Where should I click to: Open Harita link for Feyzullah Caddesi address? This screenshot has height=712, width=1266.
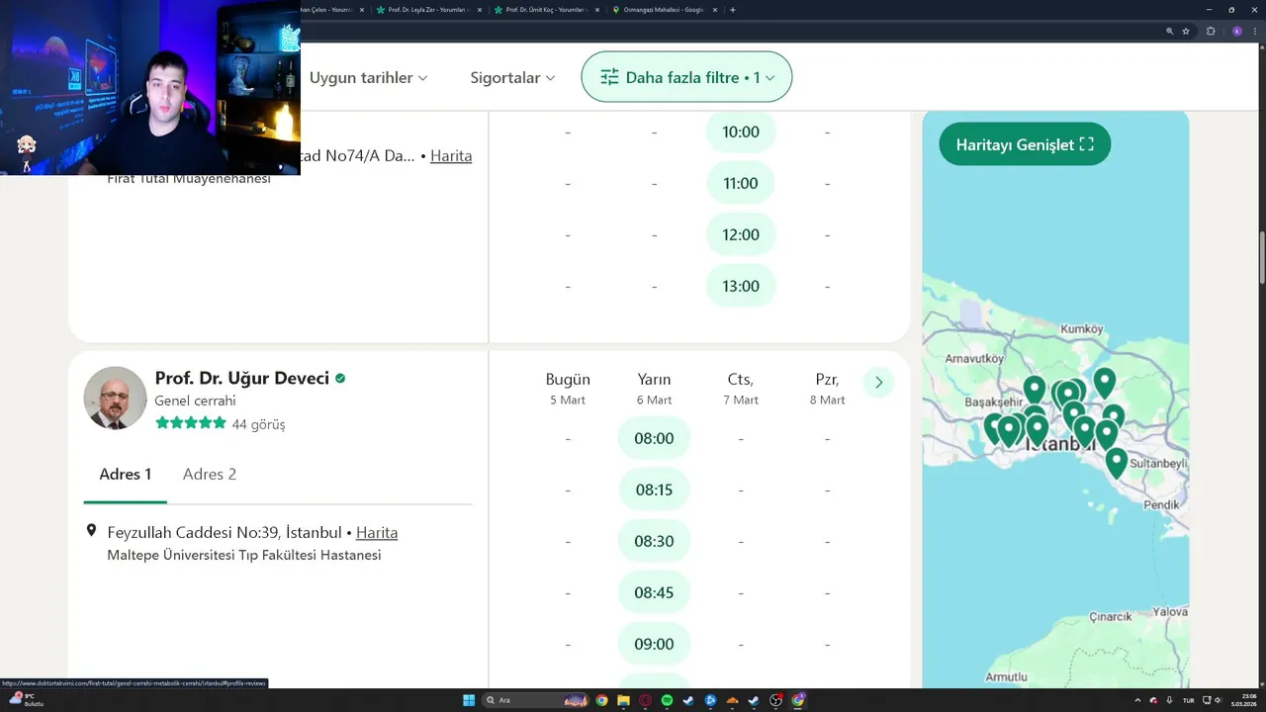point(377,532)
